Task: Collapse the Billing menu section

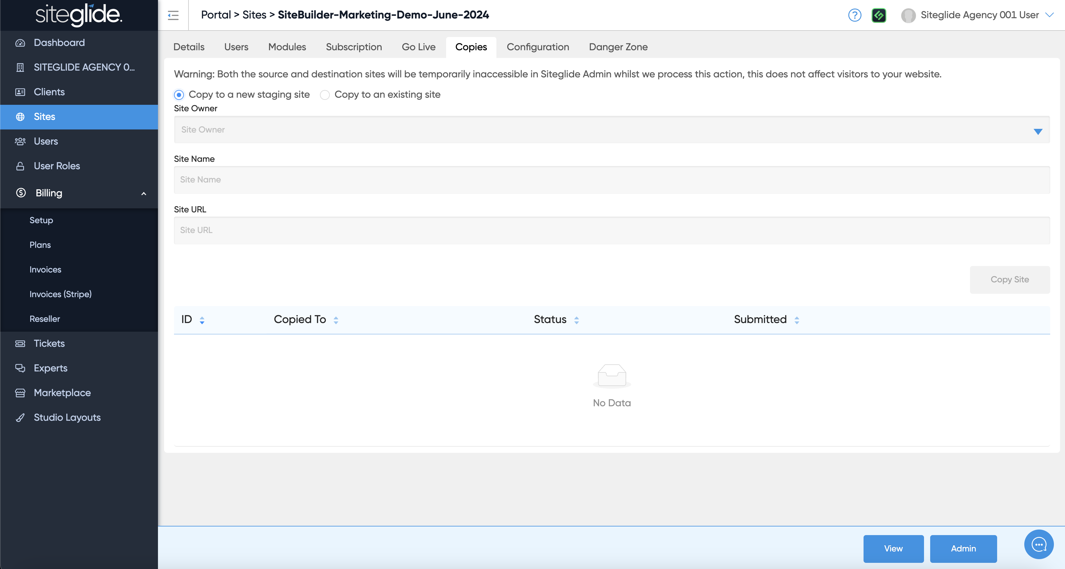Action: [x=143, y=193]
